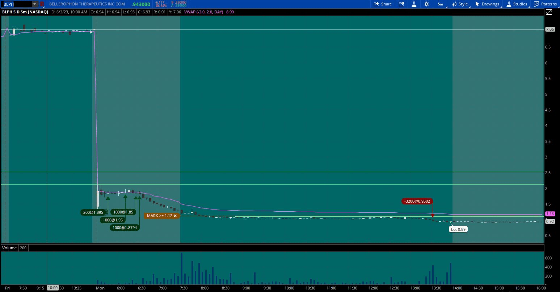Open the chart alerts calendar icon
Image resolution: width=560 pixels, height=292 pixels.
click(401, 4)
